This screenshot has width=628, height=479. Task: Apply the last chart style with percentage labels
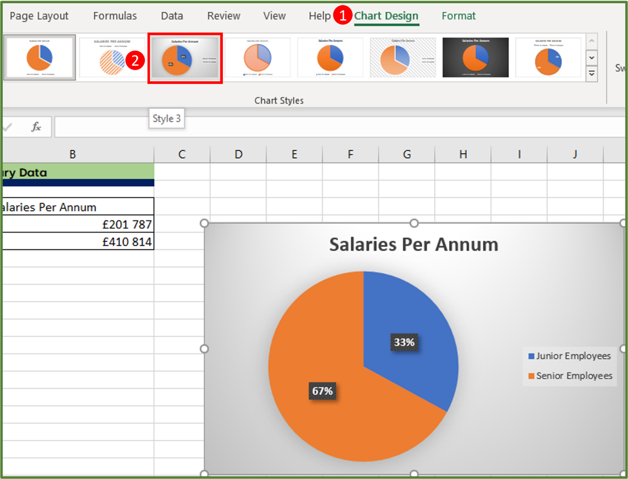pyautogui.click(x=549, y=57)
